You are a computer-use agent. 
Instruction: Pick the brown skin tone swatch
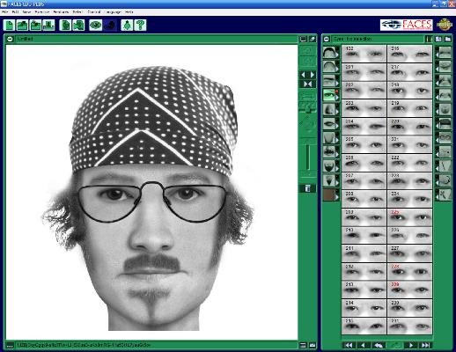pyautogui.click(x=329, y=194)
